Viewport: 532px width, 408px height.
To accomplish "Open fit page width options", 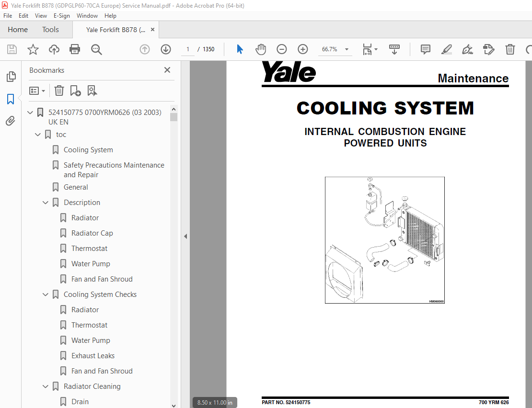I will coord(370,49).
